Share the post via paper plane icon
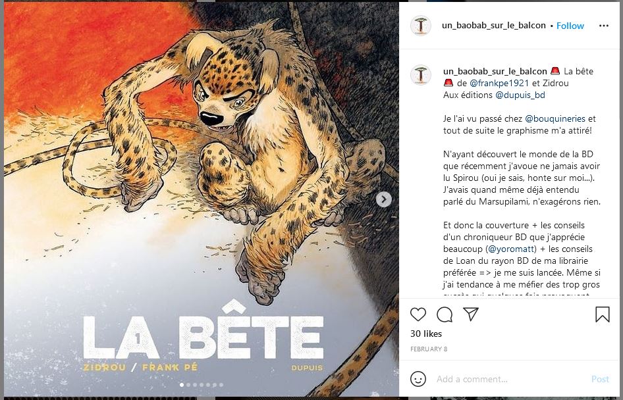The width and height of the screenshot is (623, 400). [470, 314]
